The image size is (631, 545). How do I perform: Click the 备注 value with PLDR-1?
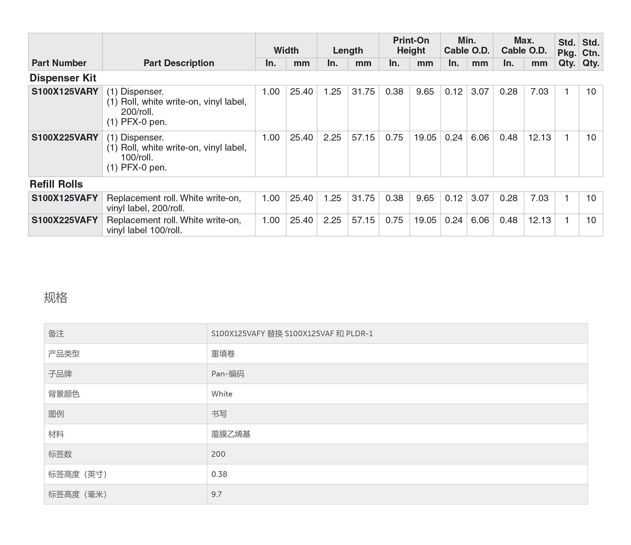(x=292, y=334)
